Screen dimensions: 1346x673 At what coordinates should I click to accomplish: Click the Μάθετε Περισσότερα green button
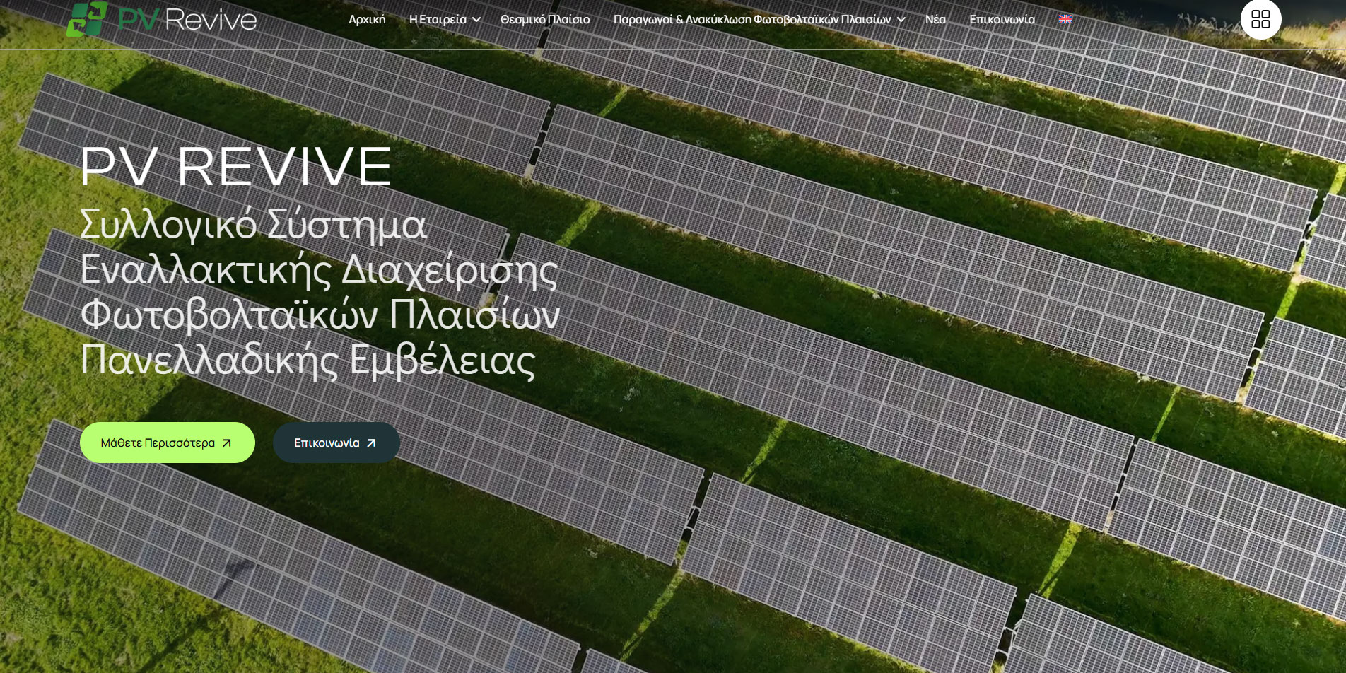click(x=168, y=443)
